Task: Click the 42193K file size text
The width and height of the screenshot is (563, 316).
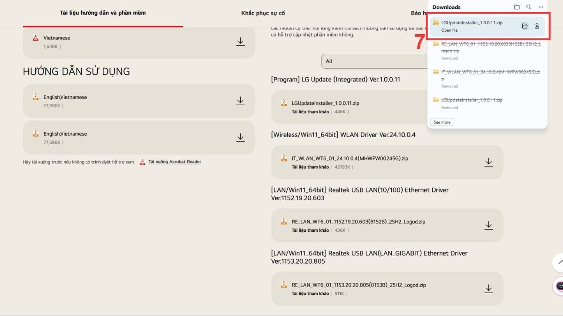Action: pyautogui.click(x=342, y=167)
